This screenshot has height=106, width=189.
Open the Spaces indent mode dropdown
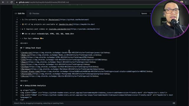coord(146,14)
